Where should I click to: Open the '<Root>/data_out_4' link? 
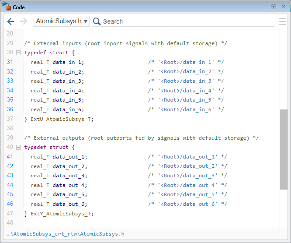coord(187,185)
